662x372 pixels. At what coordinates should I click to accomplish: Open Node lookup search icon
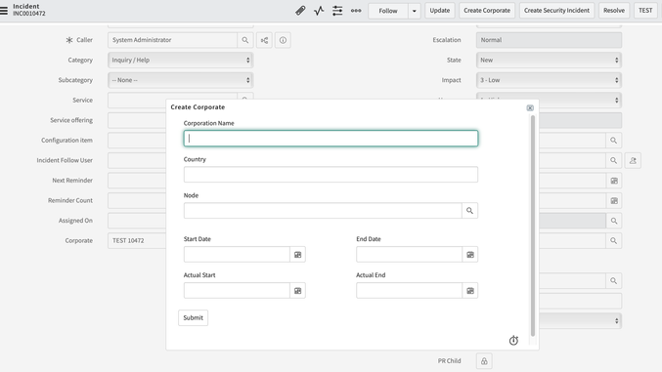pos(469,211)
